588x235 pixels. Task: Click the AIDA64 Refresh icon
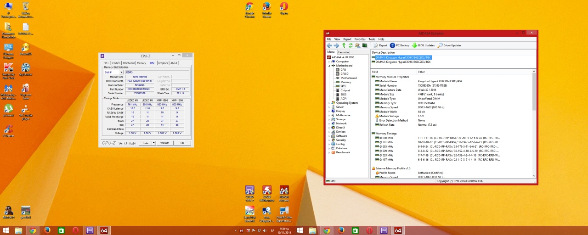coord(351,45)
